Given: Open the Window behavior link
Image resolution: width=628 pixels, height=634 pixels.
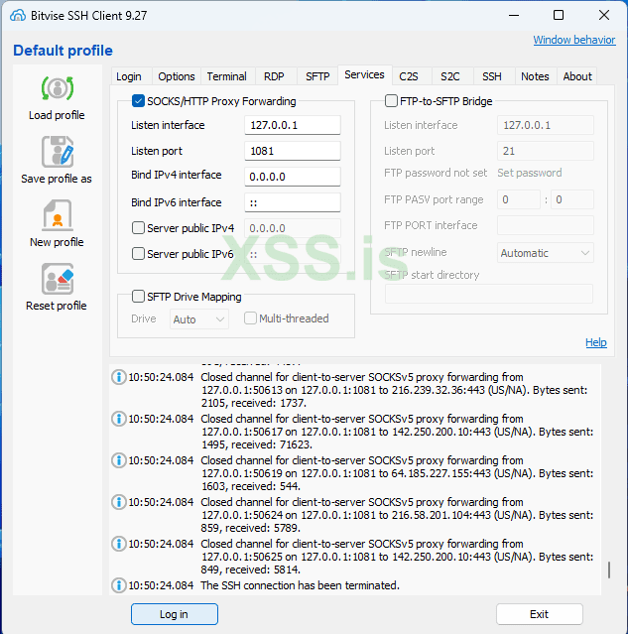Looking at the screenshot, I should tap(573, 41).
